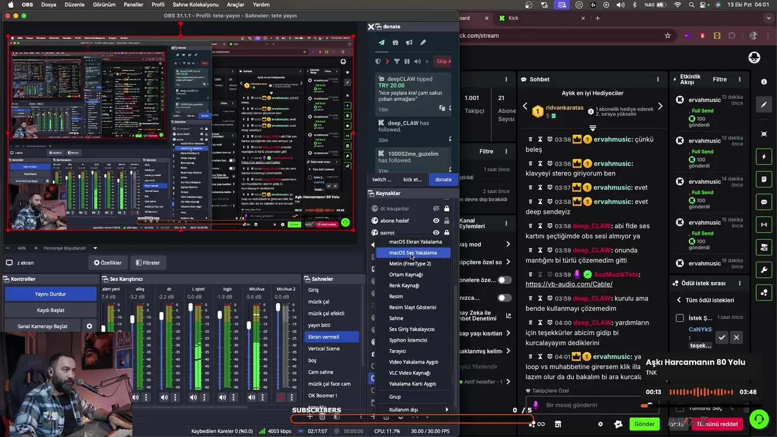
Task: Mute the alkış audio channel
Action: click(x=135, y=398)
